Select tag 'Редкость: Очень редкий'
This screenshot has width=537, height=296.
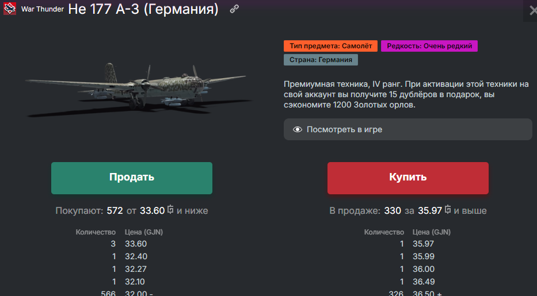tap(429, 46)
